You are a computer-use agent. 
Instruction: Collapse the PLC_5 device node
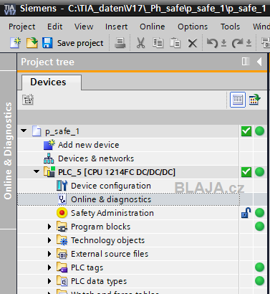click(x=37, y=171)
